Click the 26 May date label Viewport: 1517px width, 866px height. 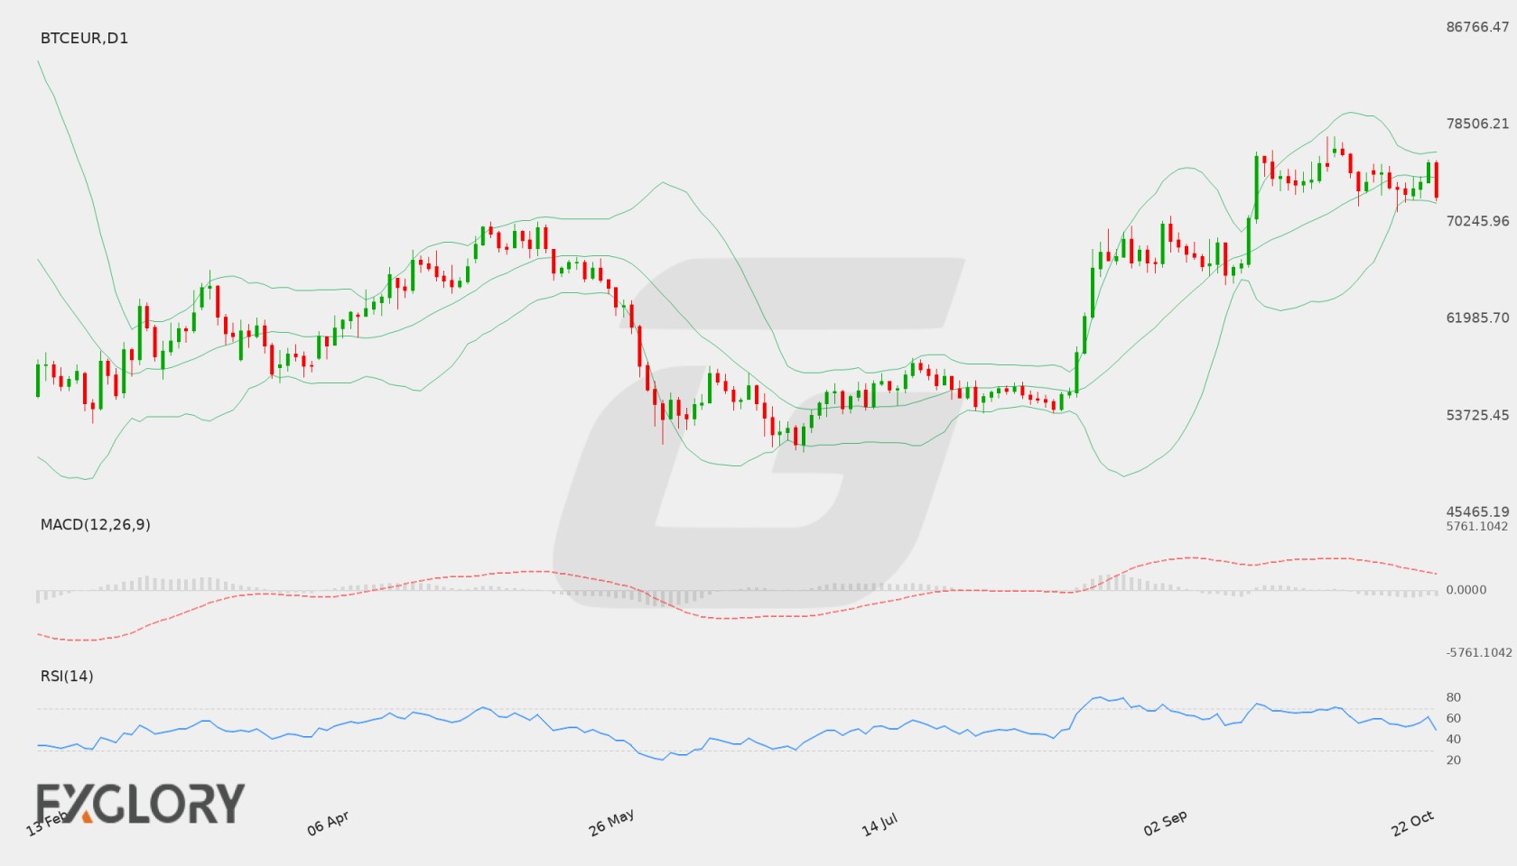pos(611,822)
